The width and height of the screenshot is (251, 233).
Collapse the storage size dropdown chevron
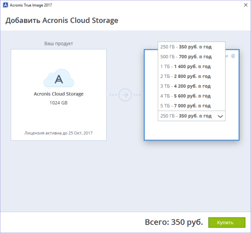[220, 116]
